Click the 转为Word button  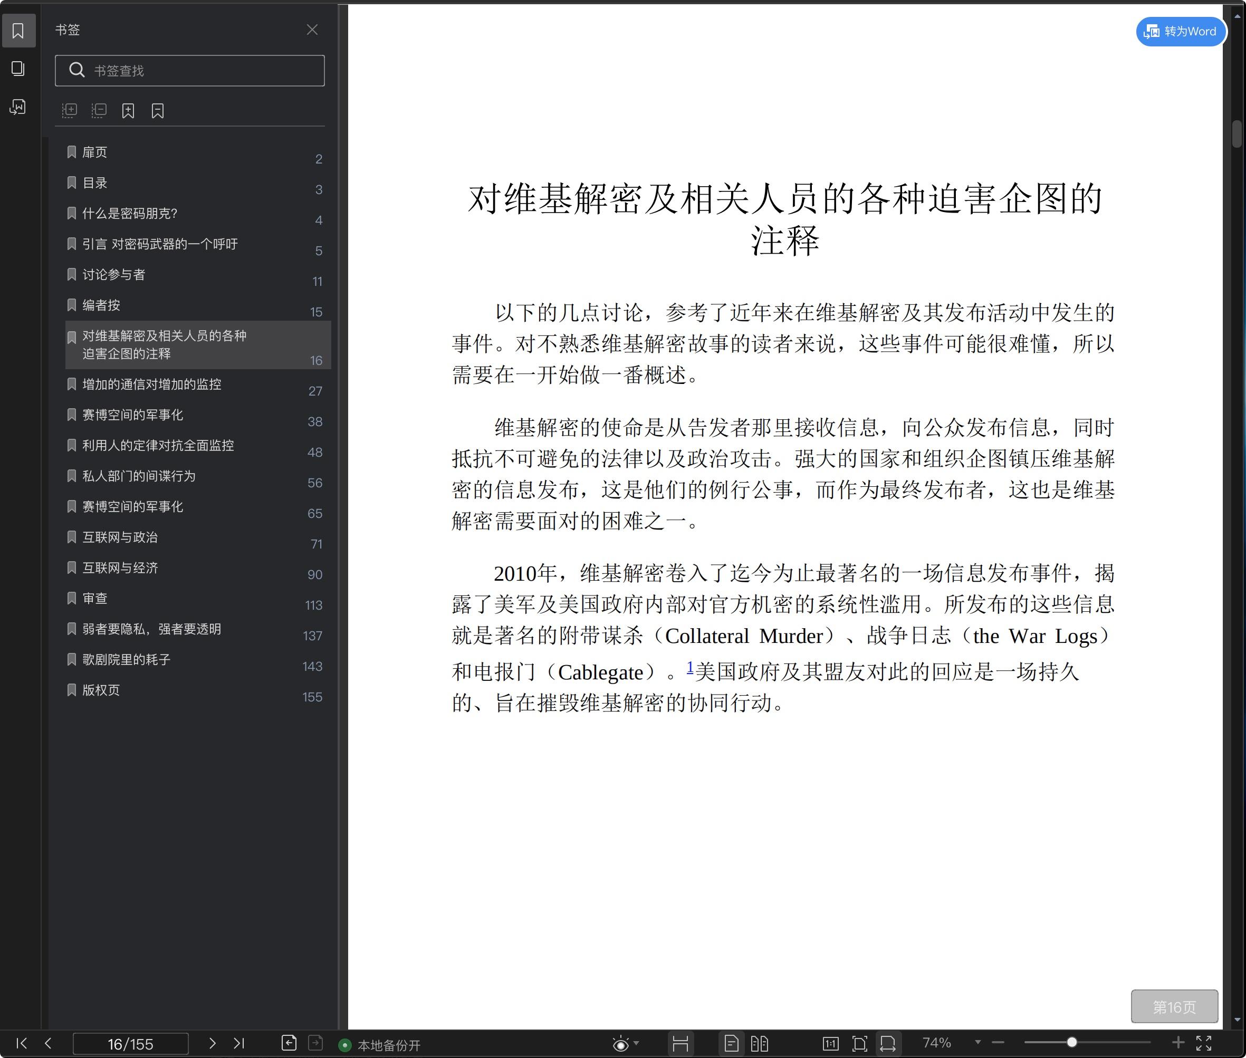click(x=1180, y=31)
